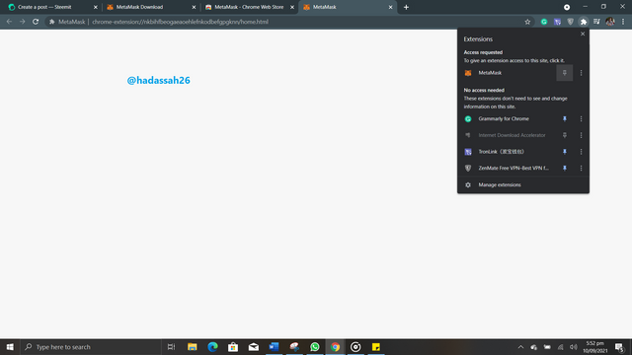Image resolution: width=632 pixels, height=355 pixels.
Task: Open ZenMate VPN shield icon in toolbar
Action: pyautogui.click(x=571, y=22)
